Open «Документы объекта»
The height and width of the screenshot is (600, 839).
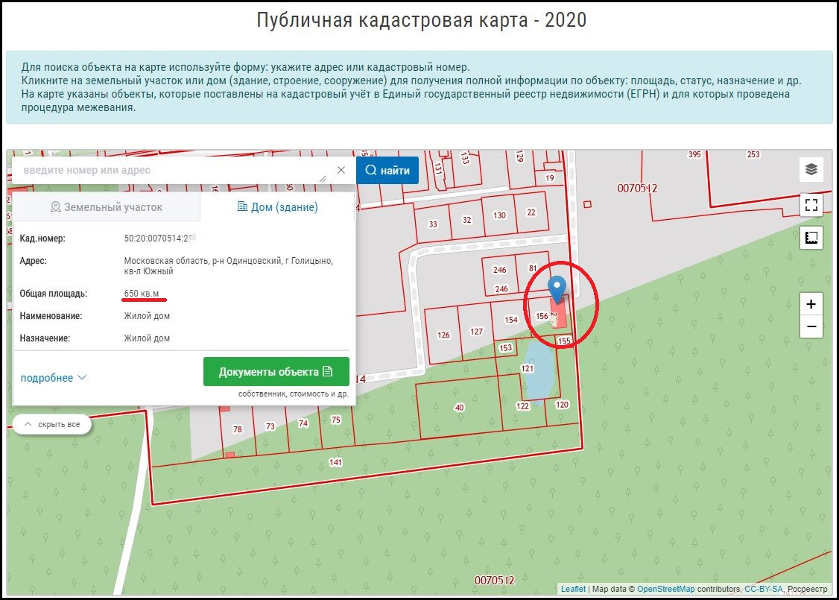pyautogui.click(x=276, y=372)
